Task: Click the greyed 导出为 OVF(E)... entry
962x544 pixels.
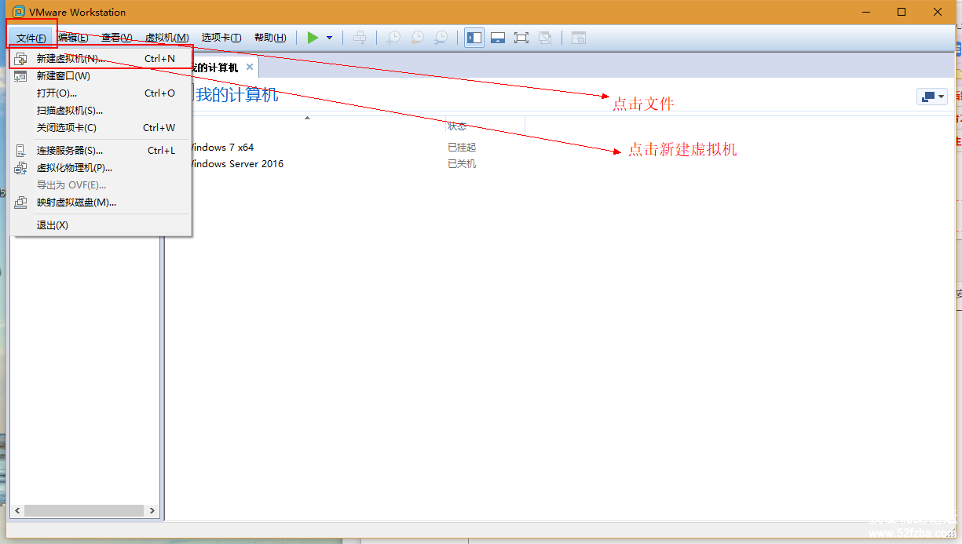Action: 100,185
